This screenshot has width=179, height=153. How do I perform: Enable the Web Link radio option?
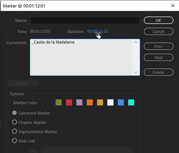click(x=14, y=141)
